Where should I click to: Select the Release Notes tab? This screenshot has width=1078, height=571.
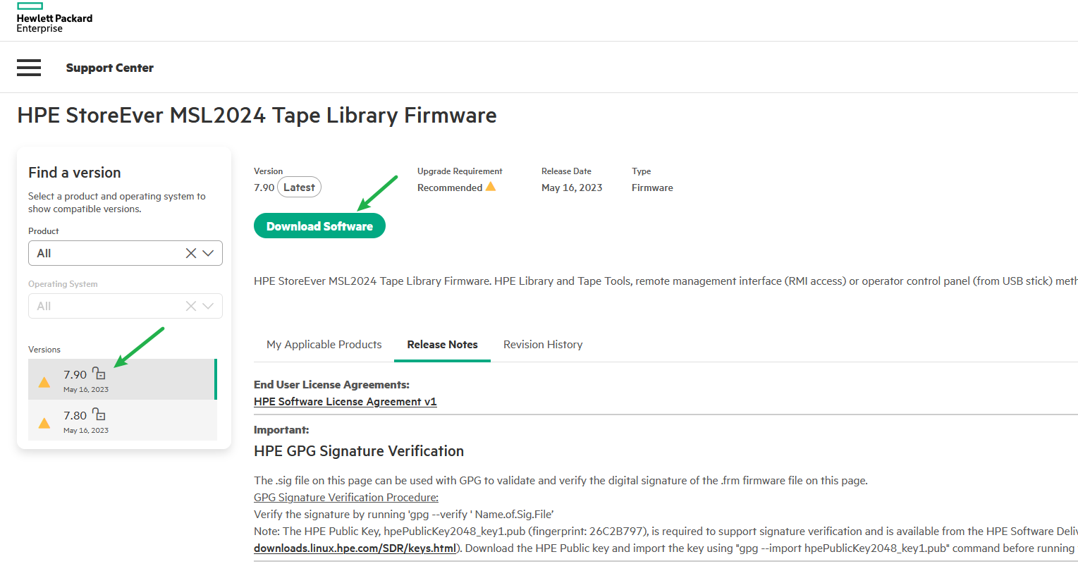(x=442, y=345)
